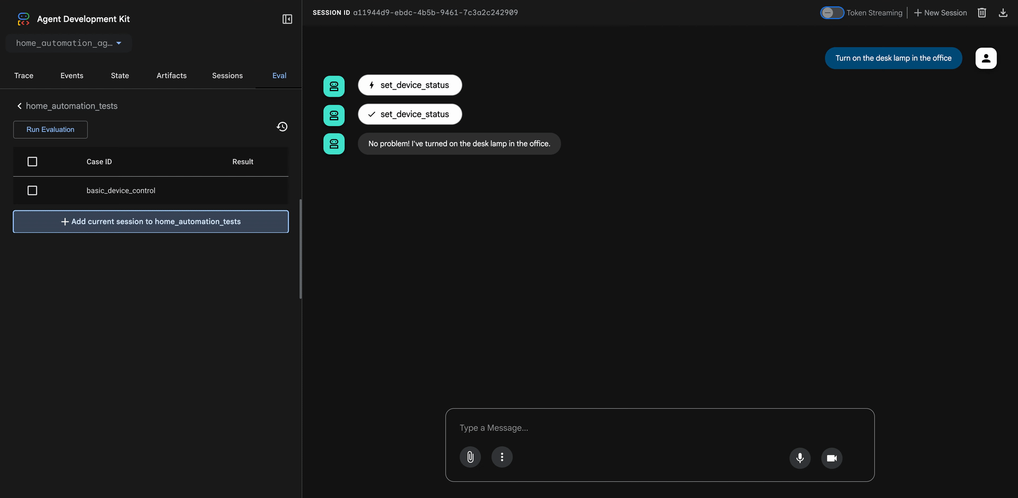Open the home_automation_agent selector

(68, 43)
